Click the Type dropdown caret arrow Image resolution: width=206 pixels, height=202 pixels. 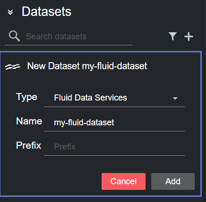click(x=175, y=98)
